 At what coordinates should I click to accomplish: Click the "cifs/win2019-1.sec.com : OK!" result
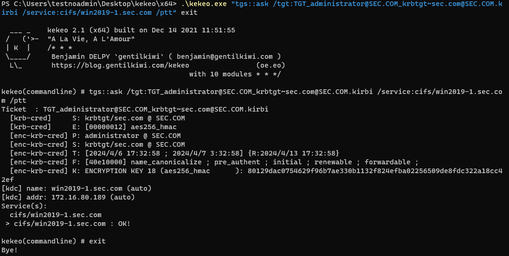pos(72,224)
